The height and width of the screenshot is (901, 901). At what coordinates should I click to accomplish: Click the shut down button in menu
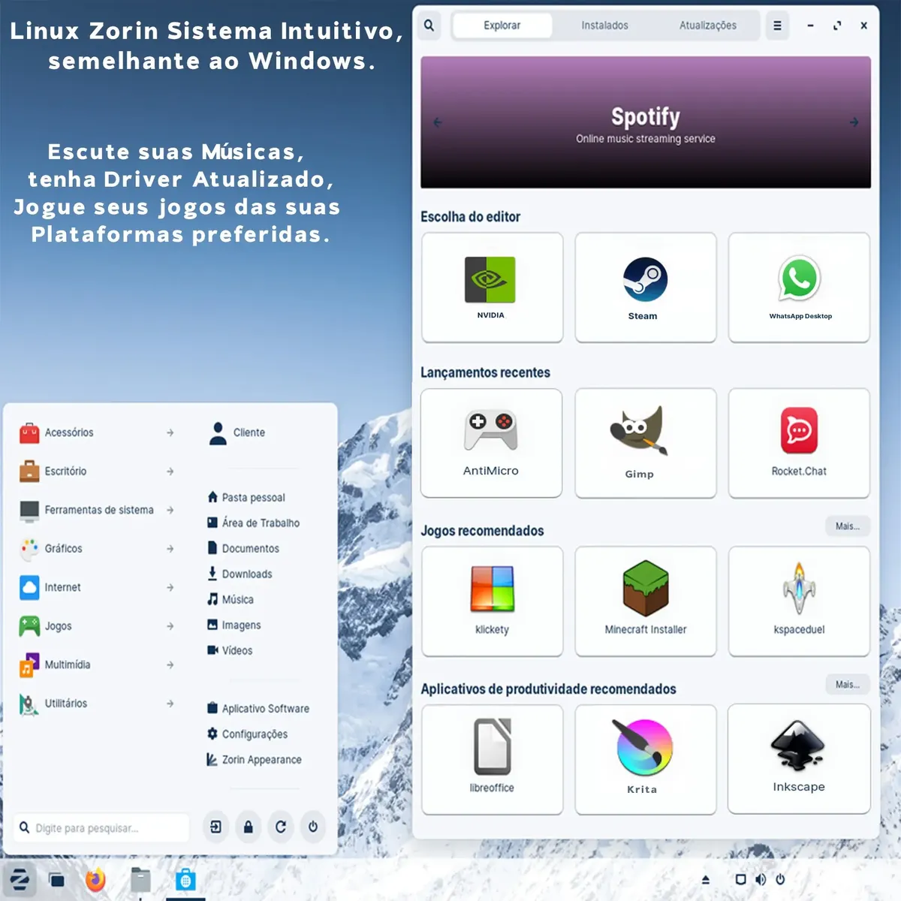313,827
